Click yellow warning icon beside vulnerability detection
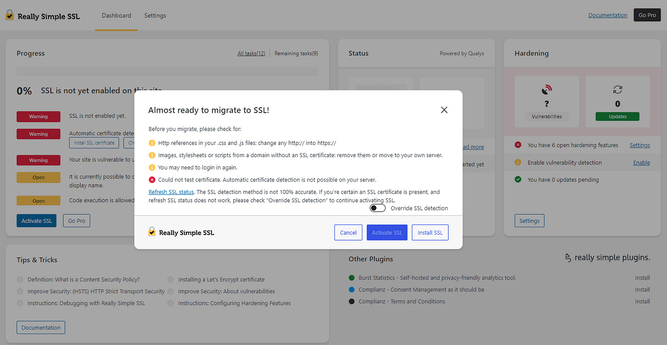The height and width of the screenshot is (345, 667). tap(518, 162)
